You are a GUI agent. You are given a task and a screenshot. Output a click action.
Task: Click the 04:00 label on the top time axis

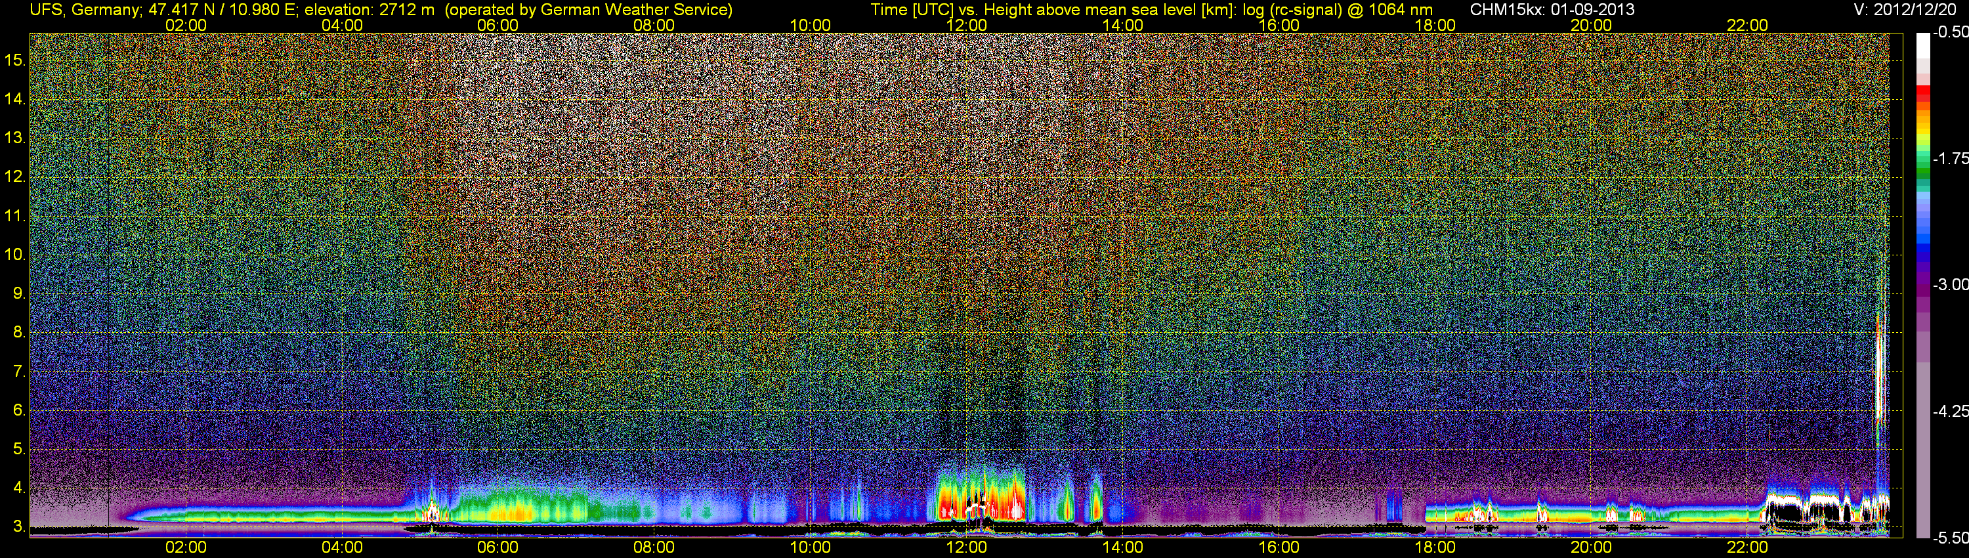coord(342,25)
